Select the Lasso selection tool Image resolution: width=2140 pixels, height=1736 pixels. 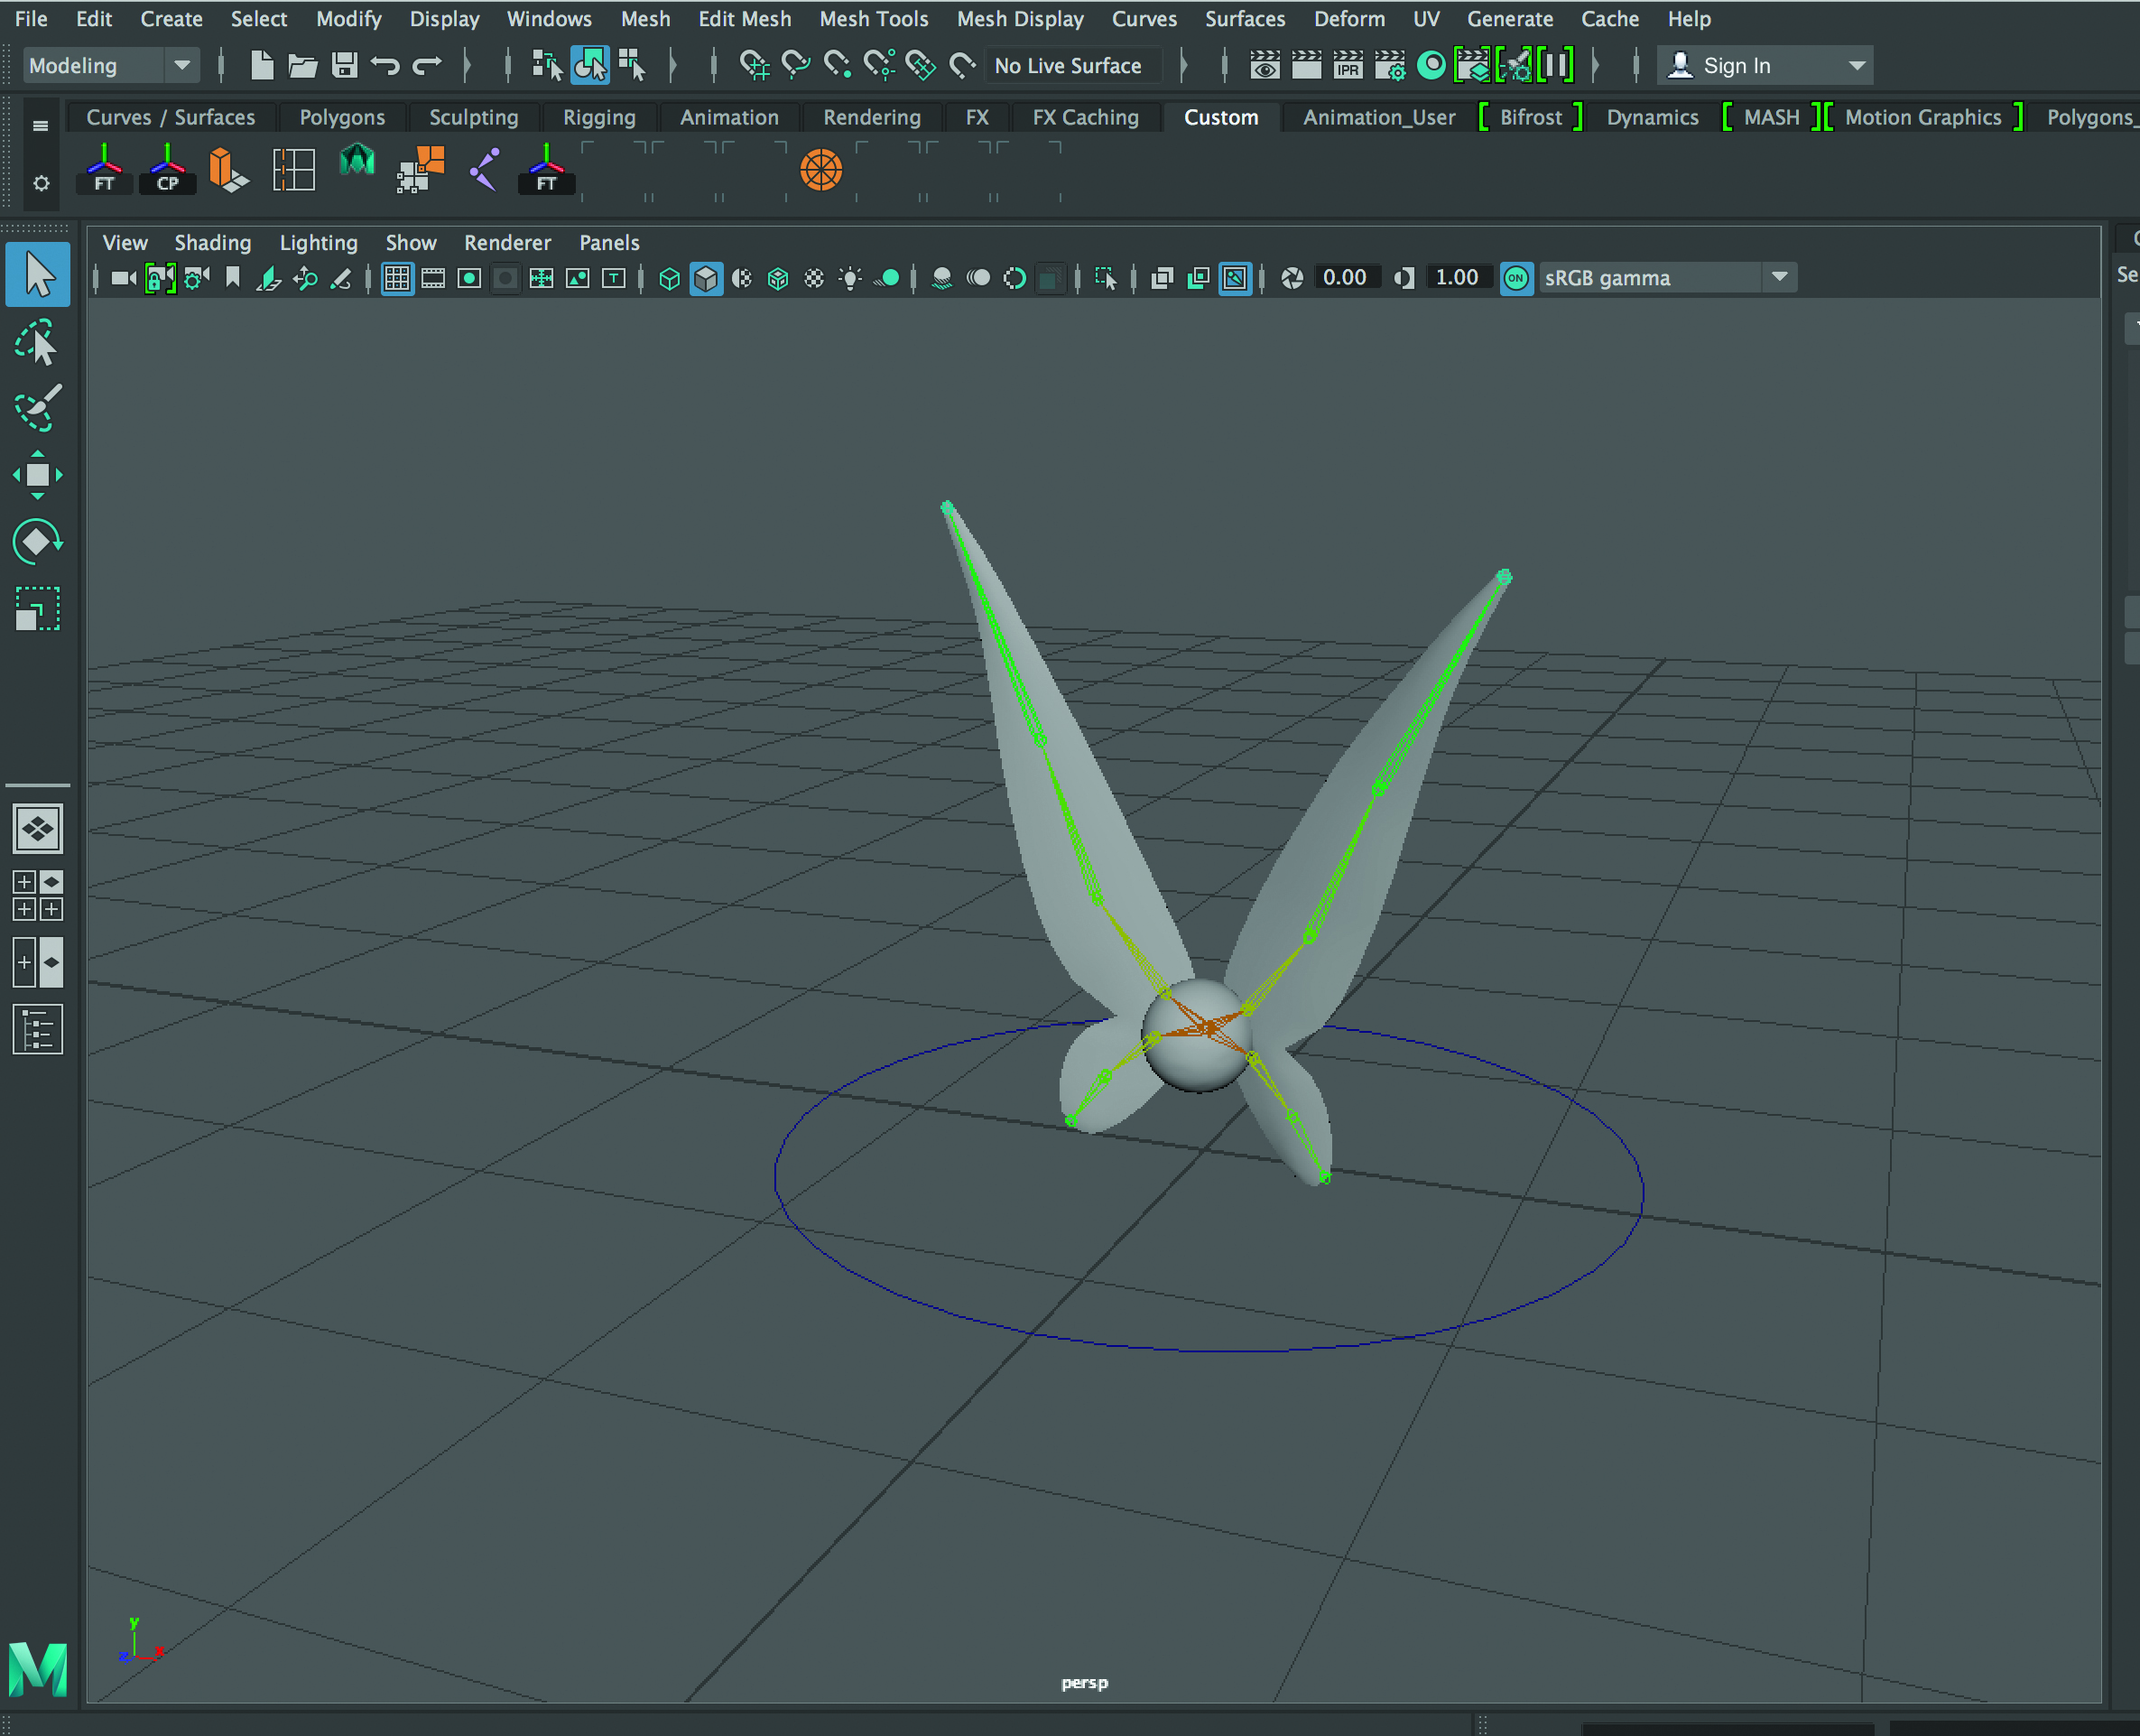(x=37, y=342)
